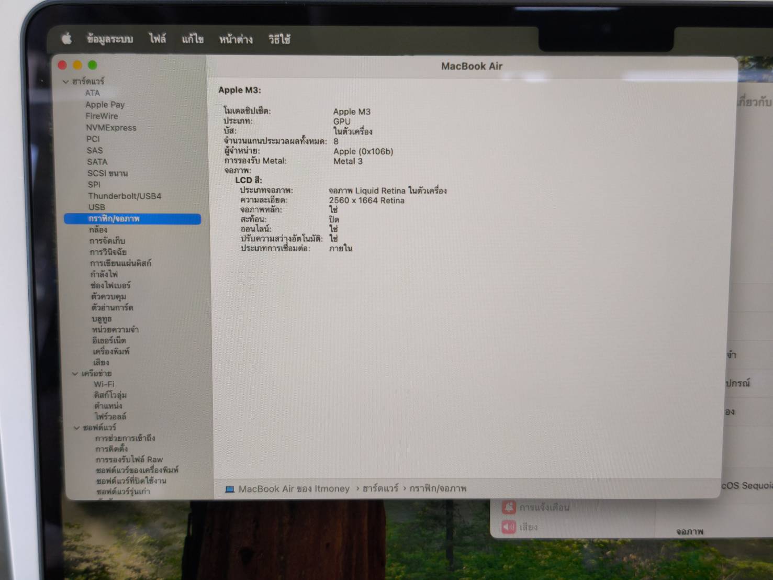Open the หน้าต่าง (Window) menu

click(236, 39)
